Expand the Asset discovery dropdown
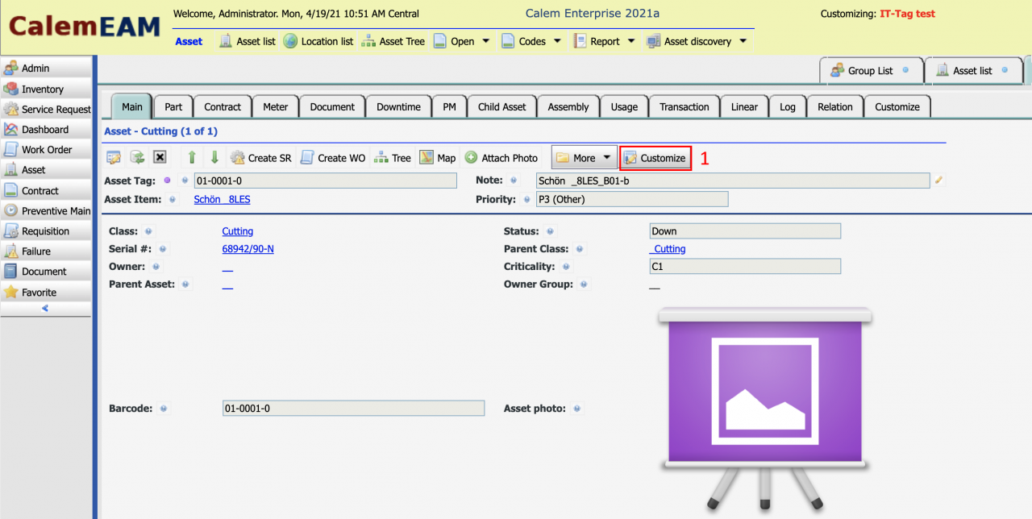The height and width of the screenshot is (519, 1032). click(x=697, y=41)
